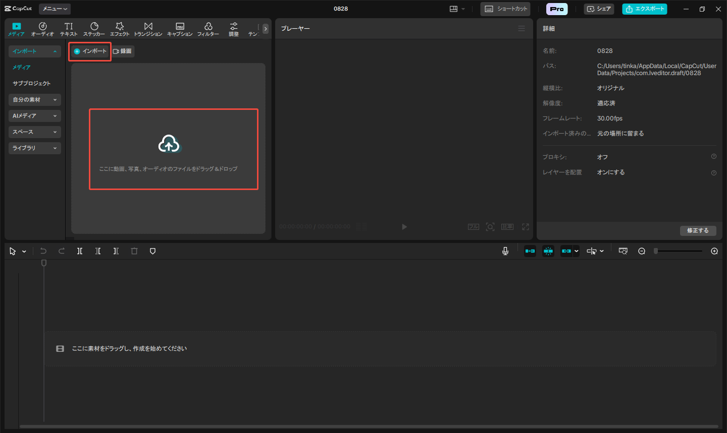Click the marker shield icon

[x=152, y=251]
